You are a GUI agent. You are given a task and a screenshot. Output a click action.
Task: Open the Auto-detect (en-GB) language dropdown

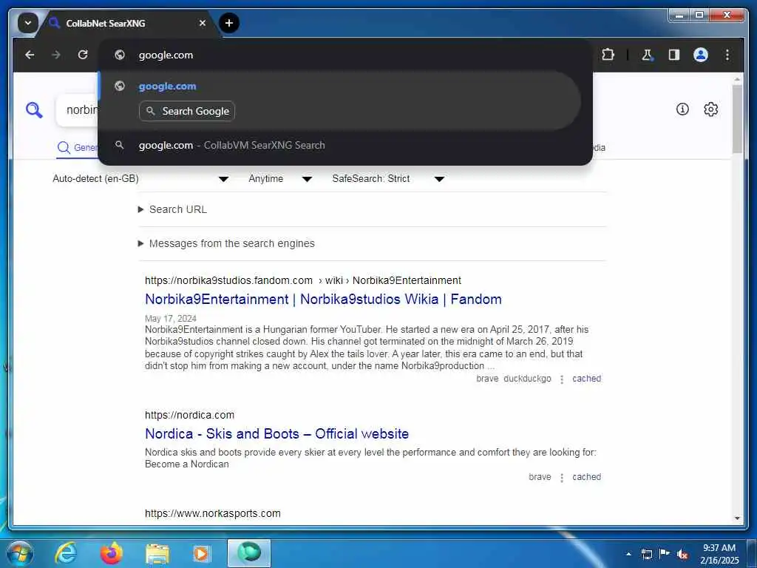pyautogui.click(x=140, y=179)
